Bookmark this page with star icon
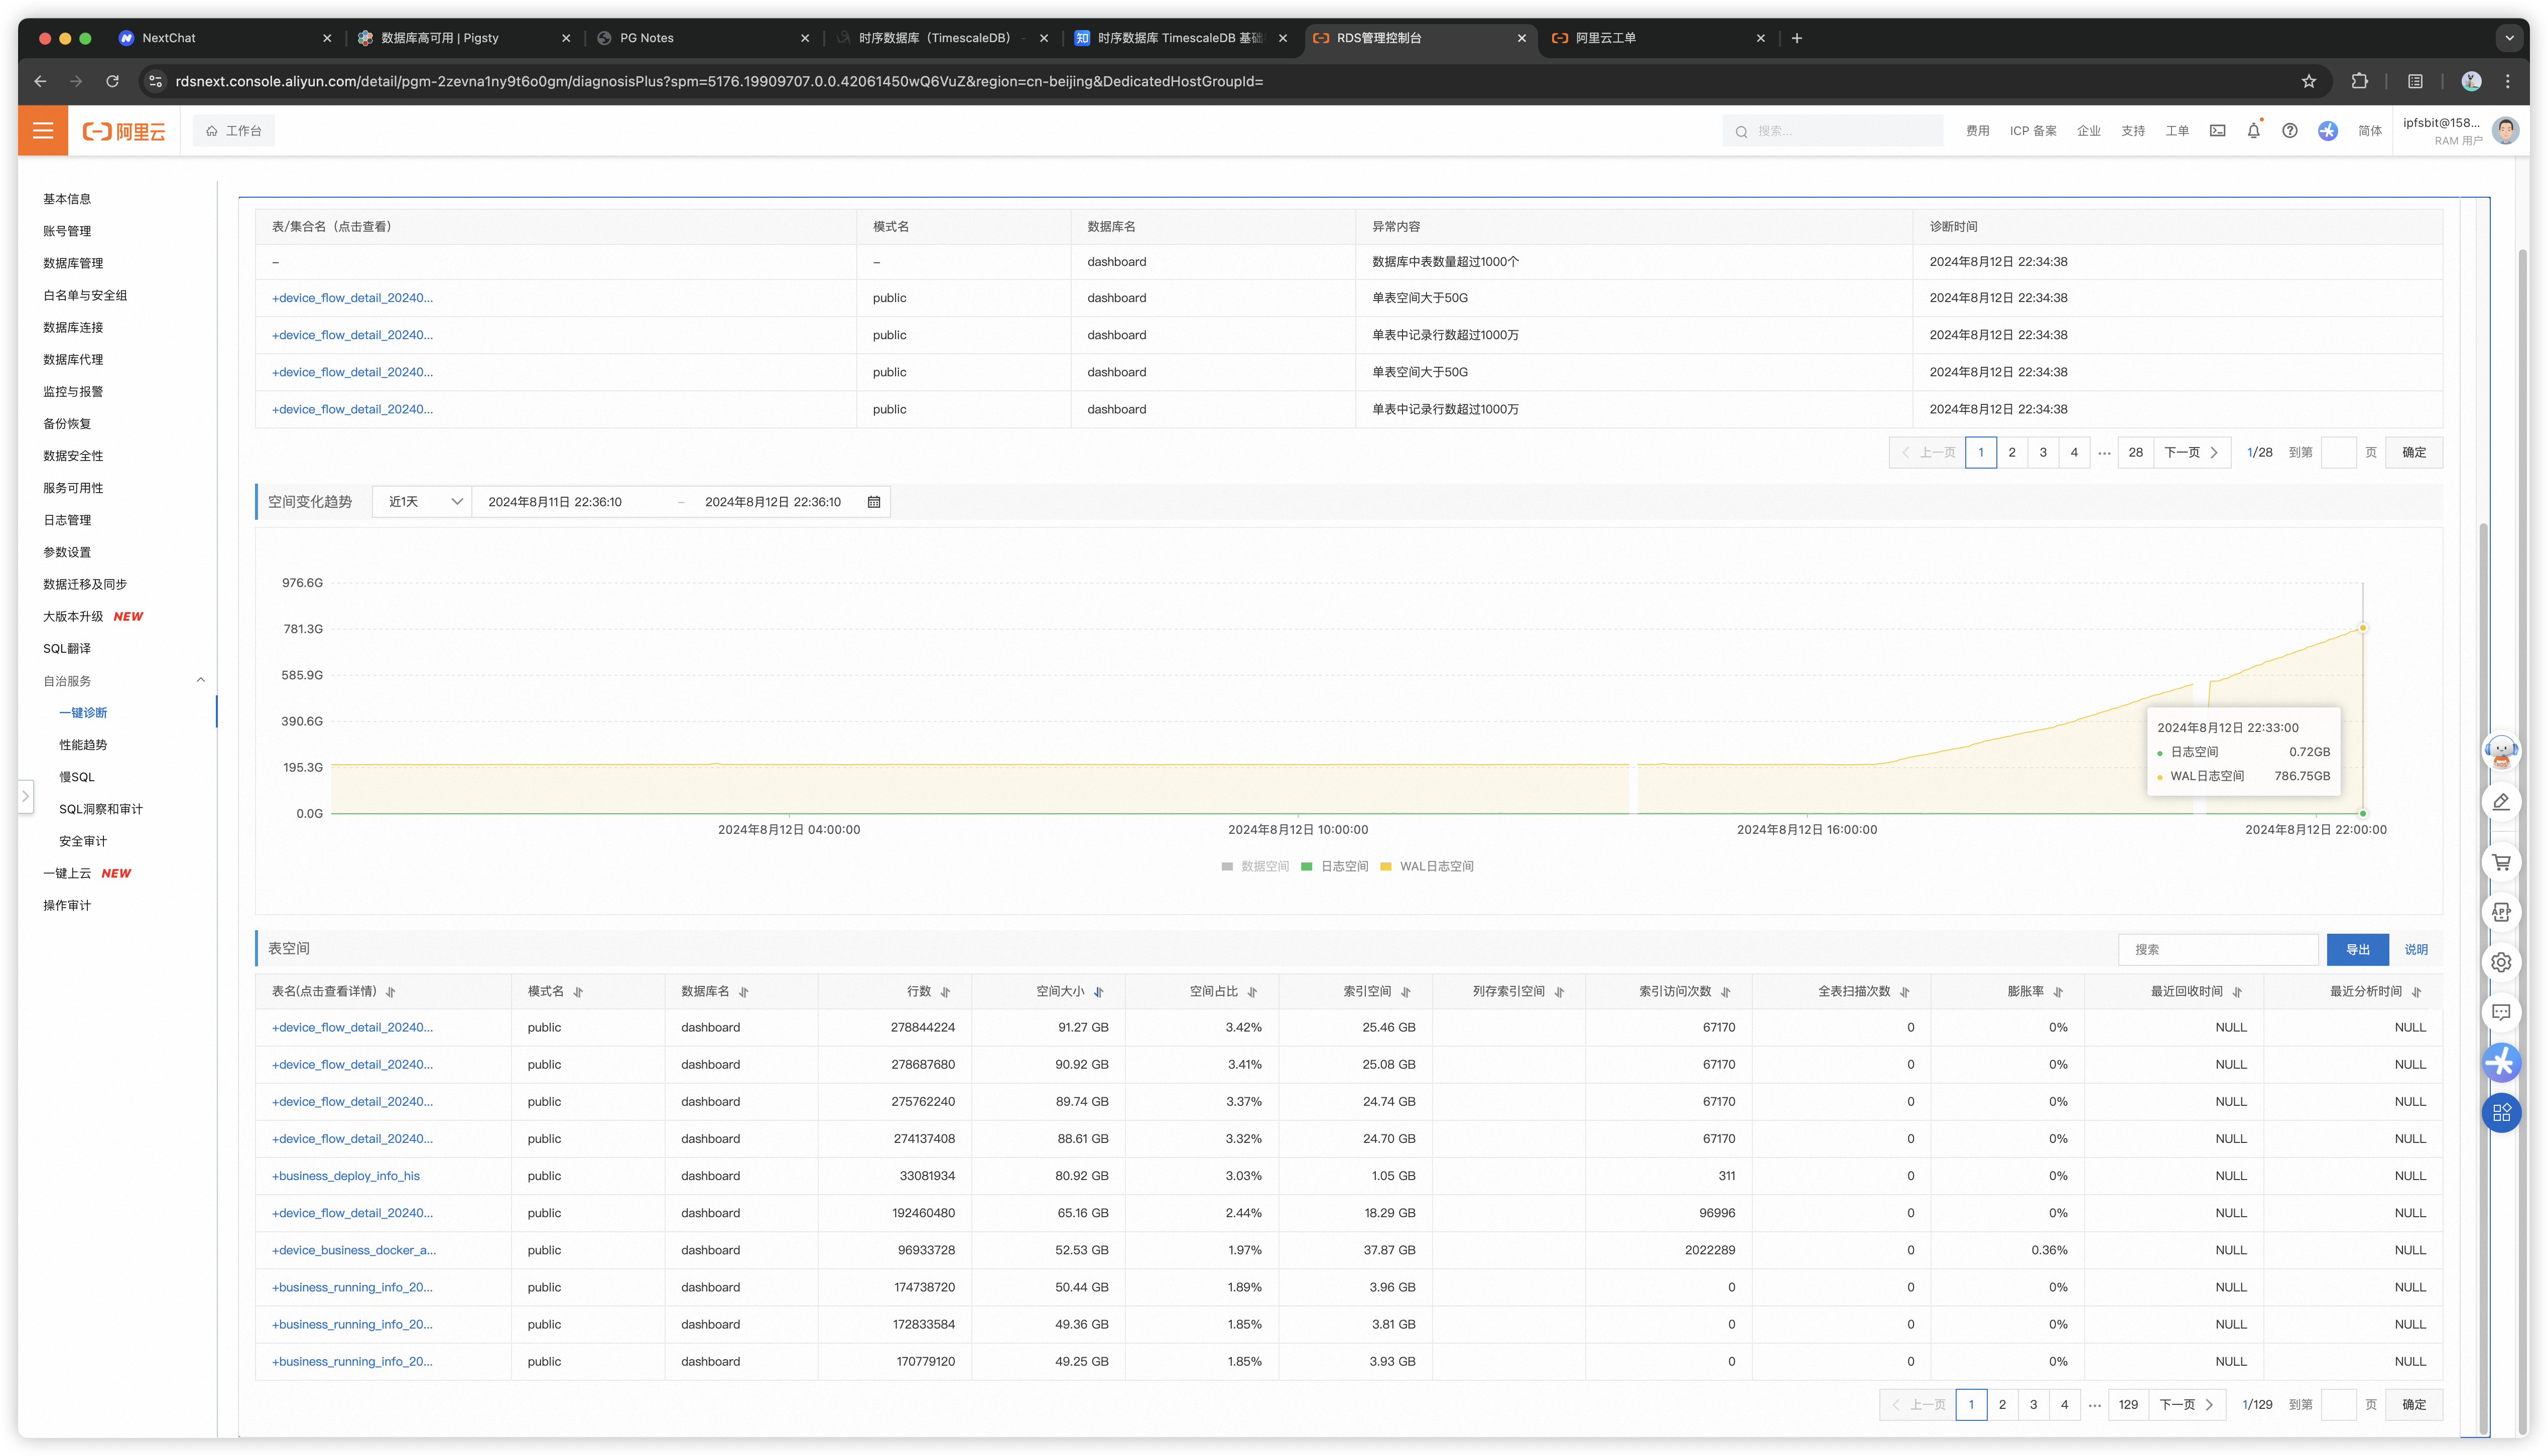 click(2308, 81)
